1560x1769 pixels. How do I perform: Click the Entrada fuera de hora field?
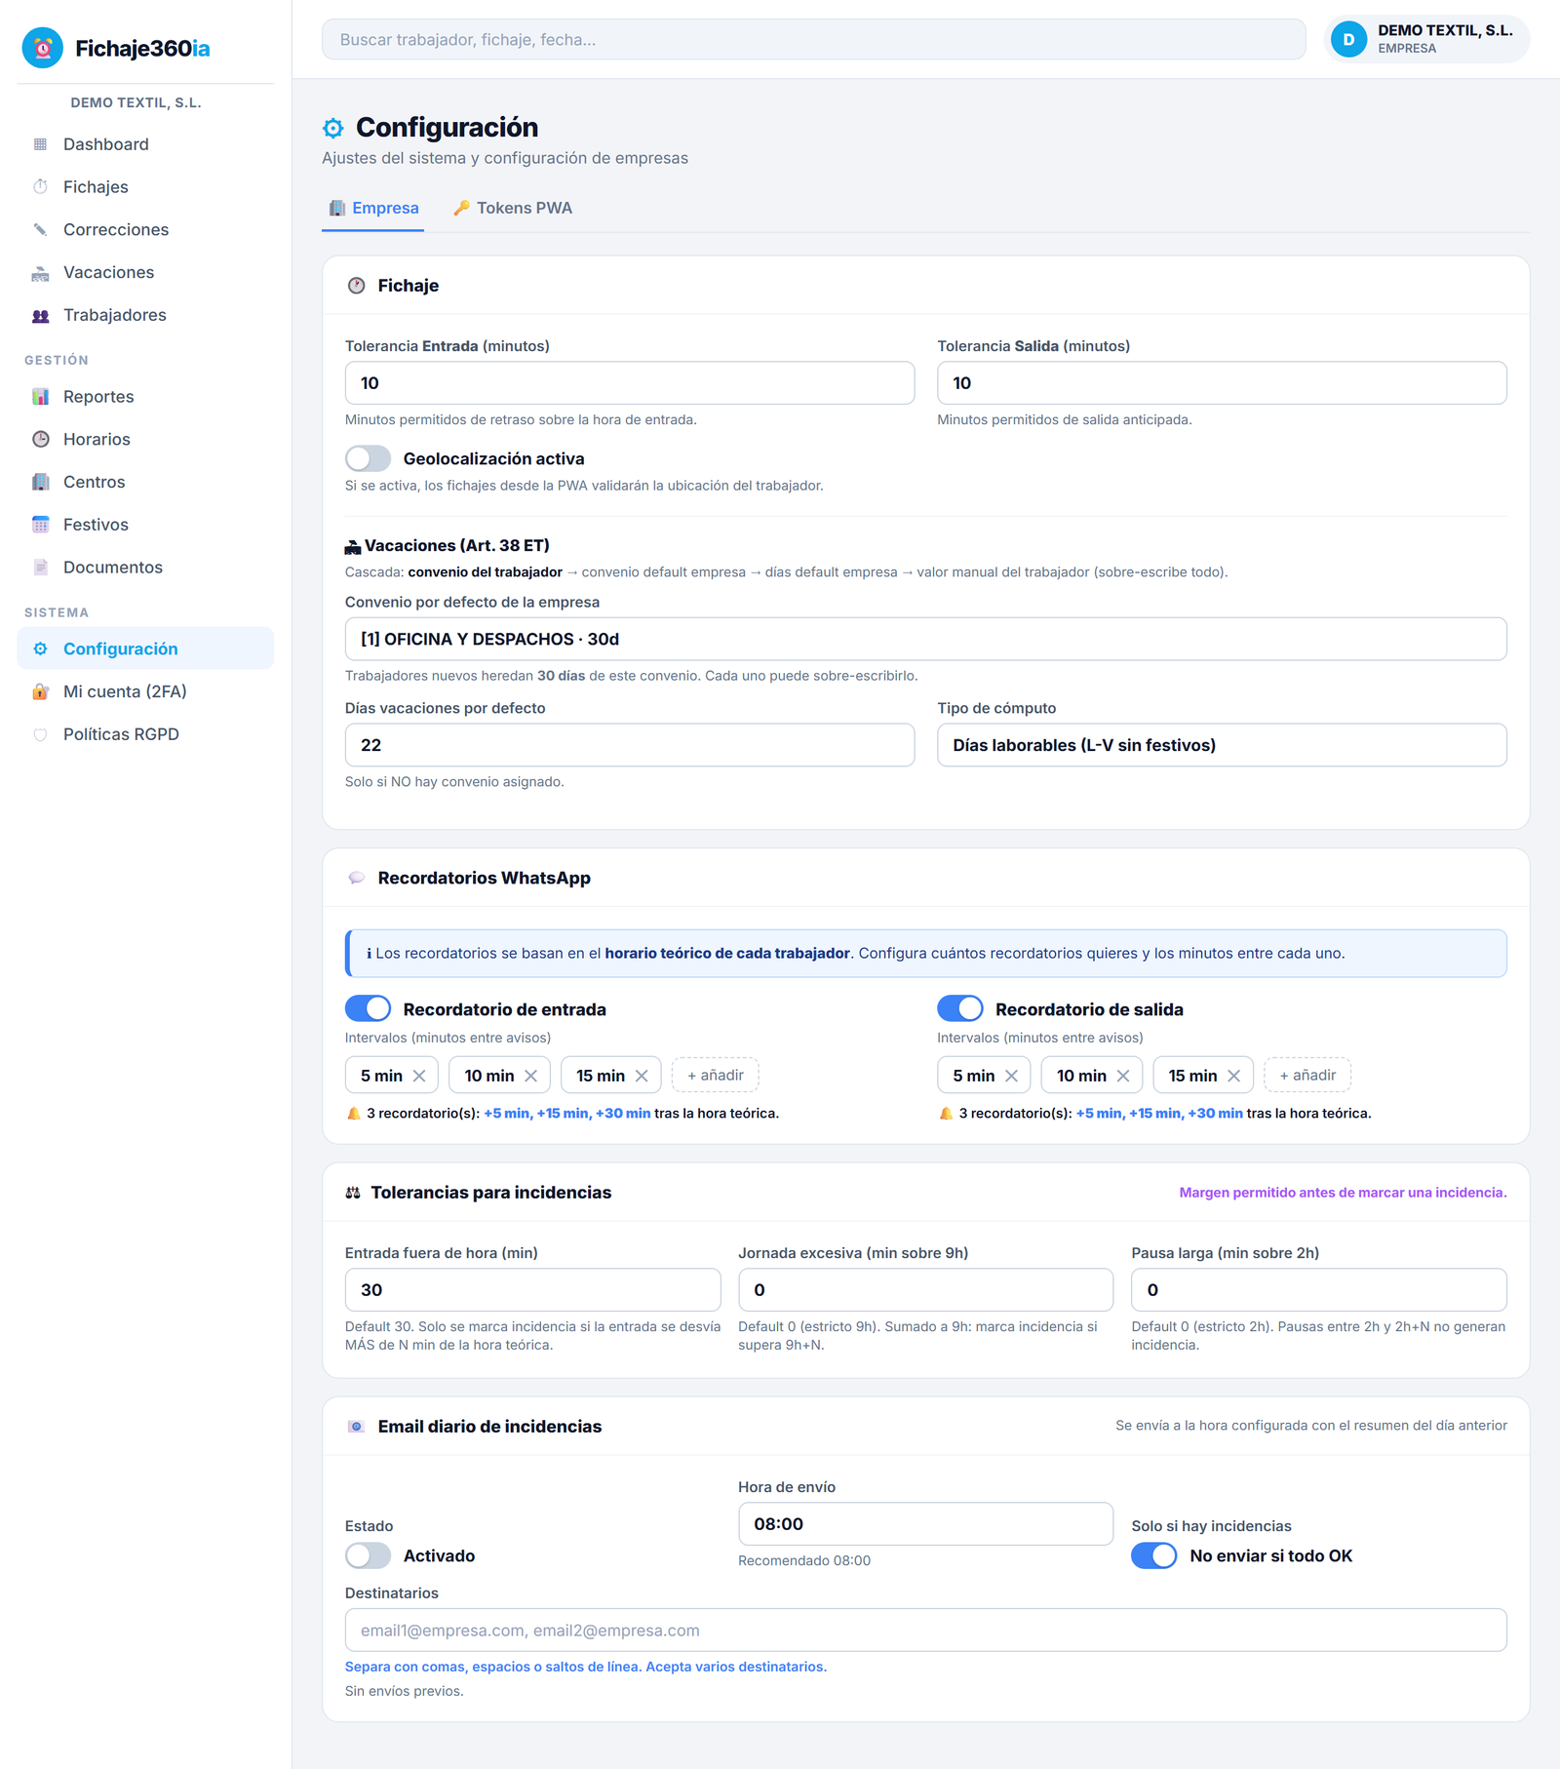[532, 1290]
